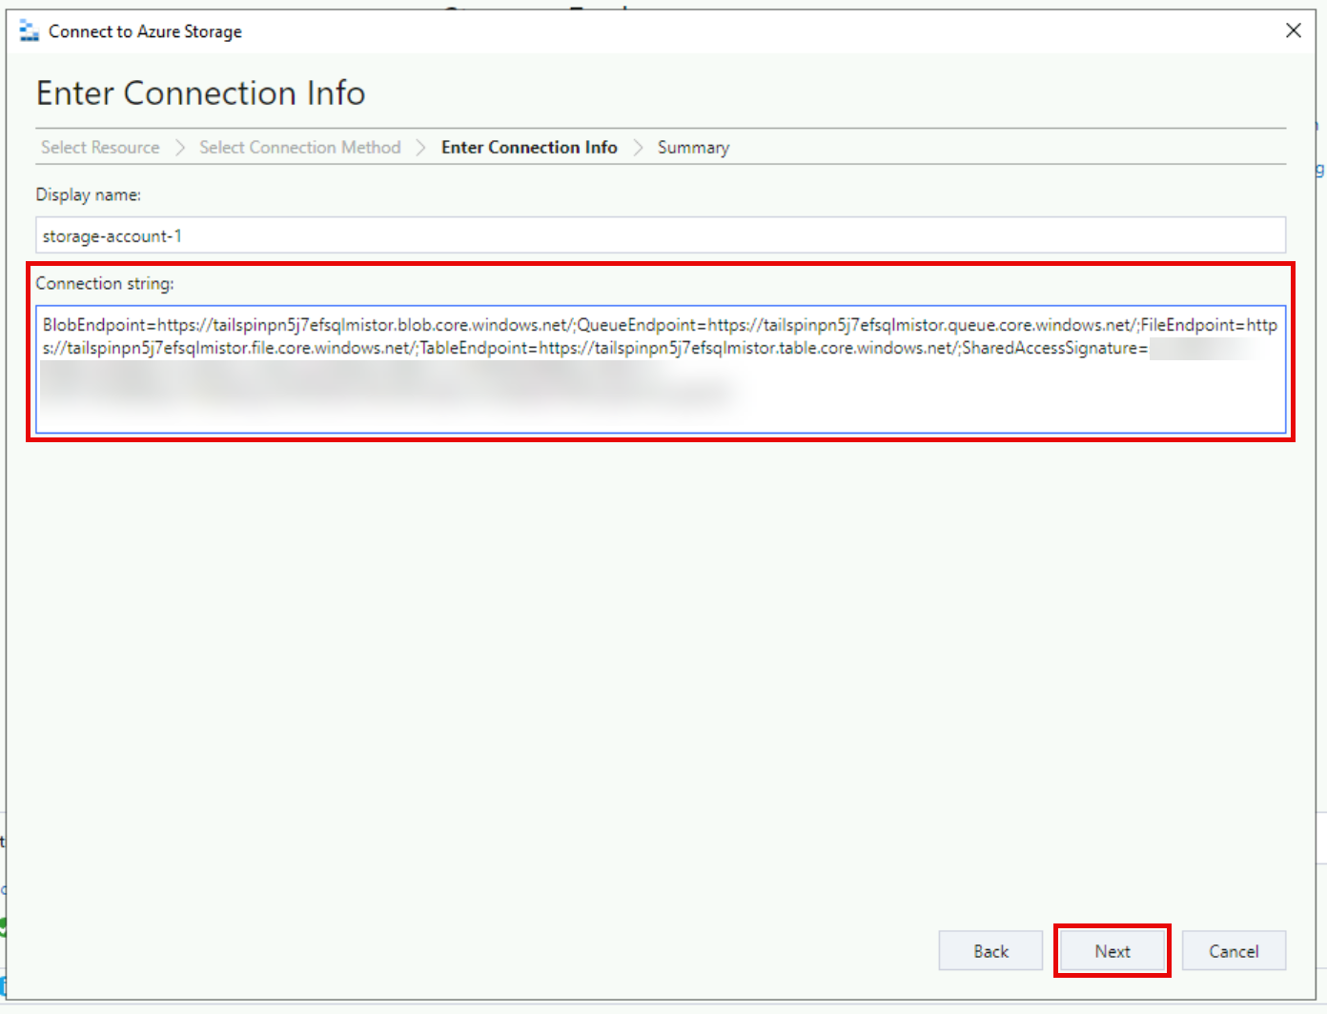Click the Connection string label
Image resolution: width=1327 pixels, height=1014 pixels.
[x=105, y=283]
